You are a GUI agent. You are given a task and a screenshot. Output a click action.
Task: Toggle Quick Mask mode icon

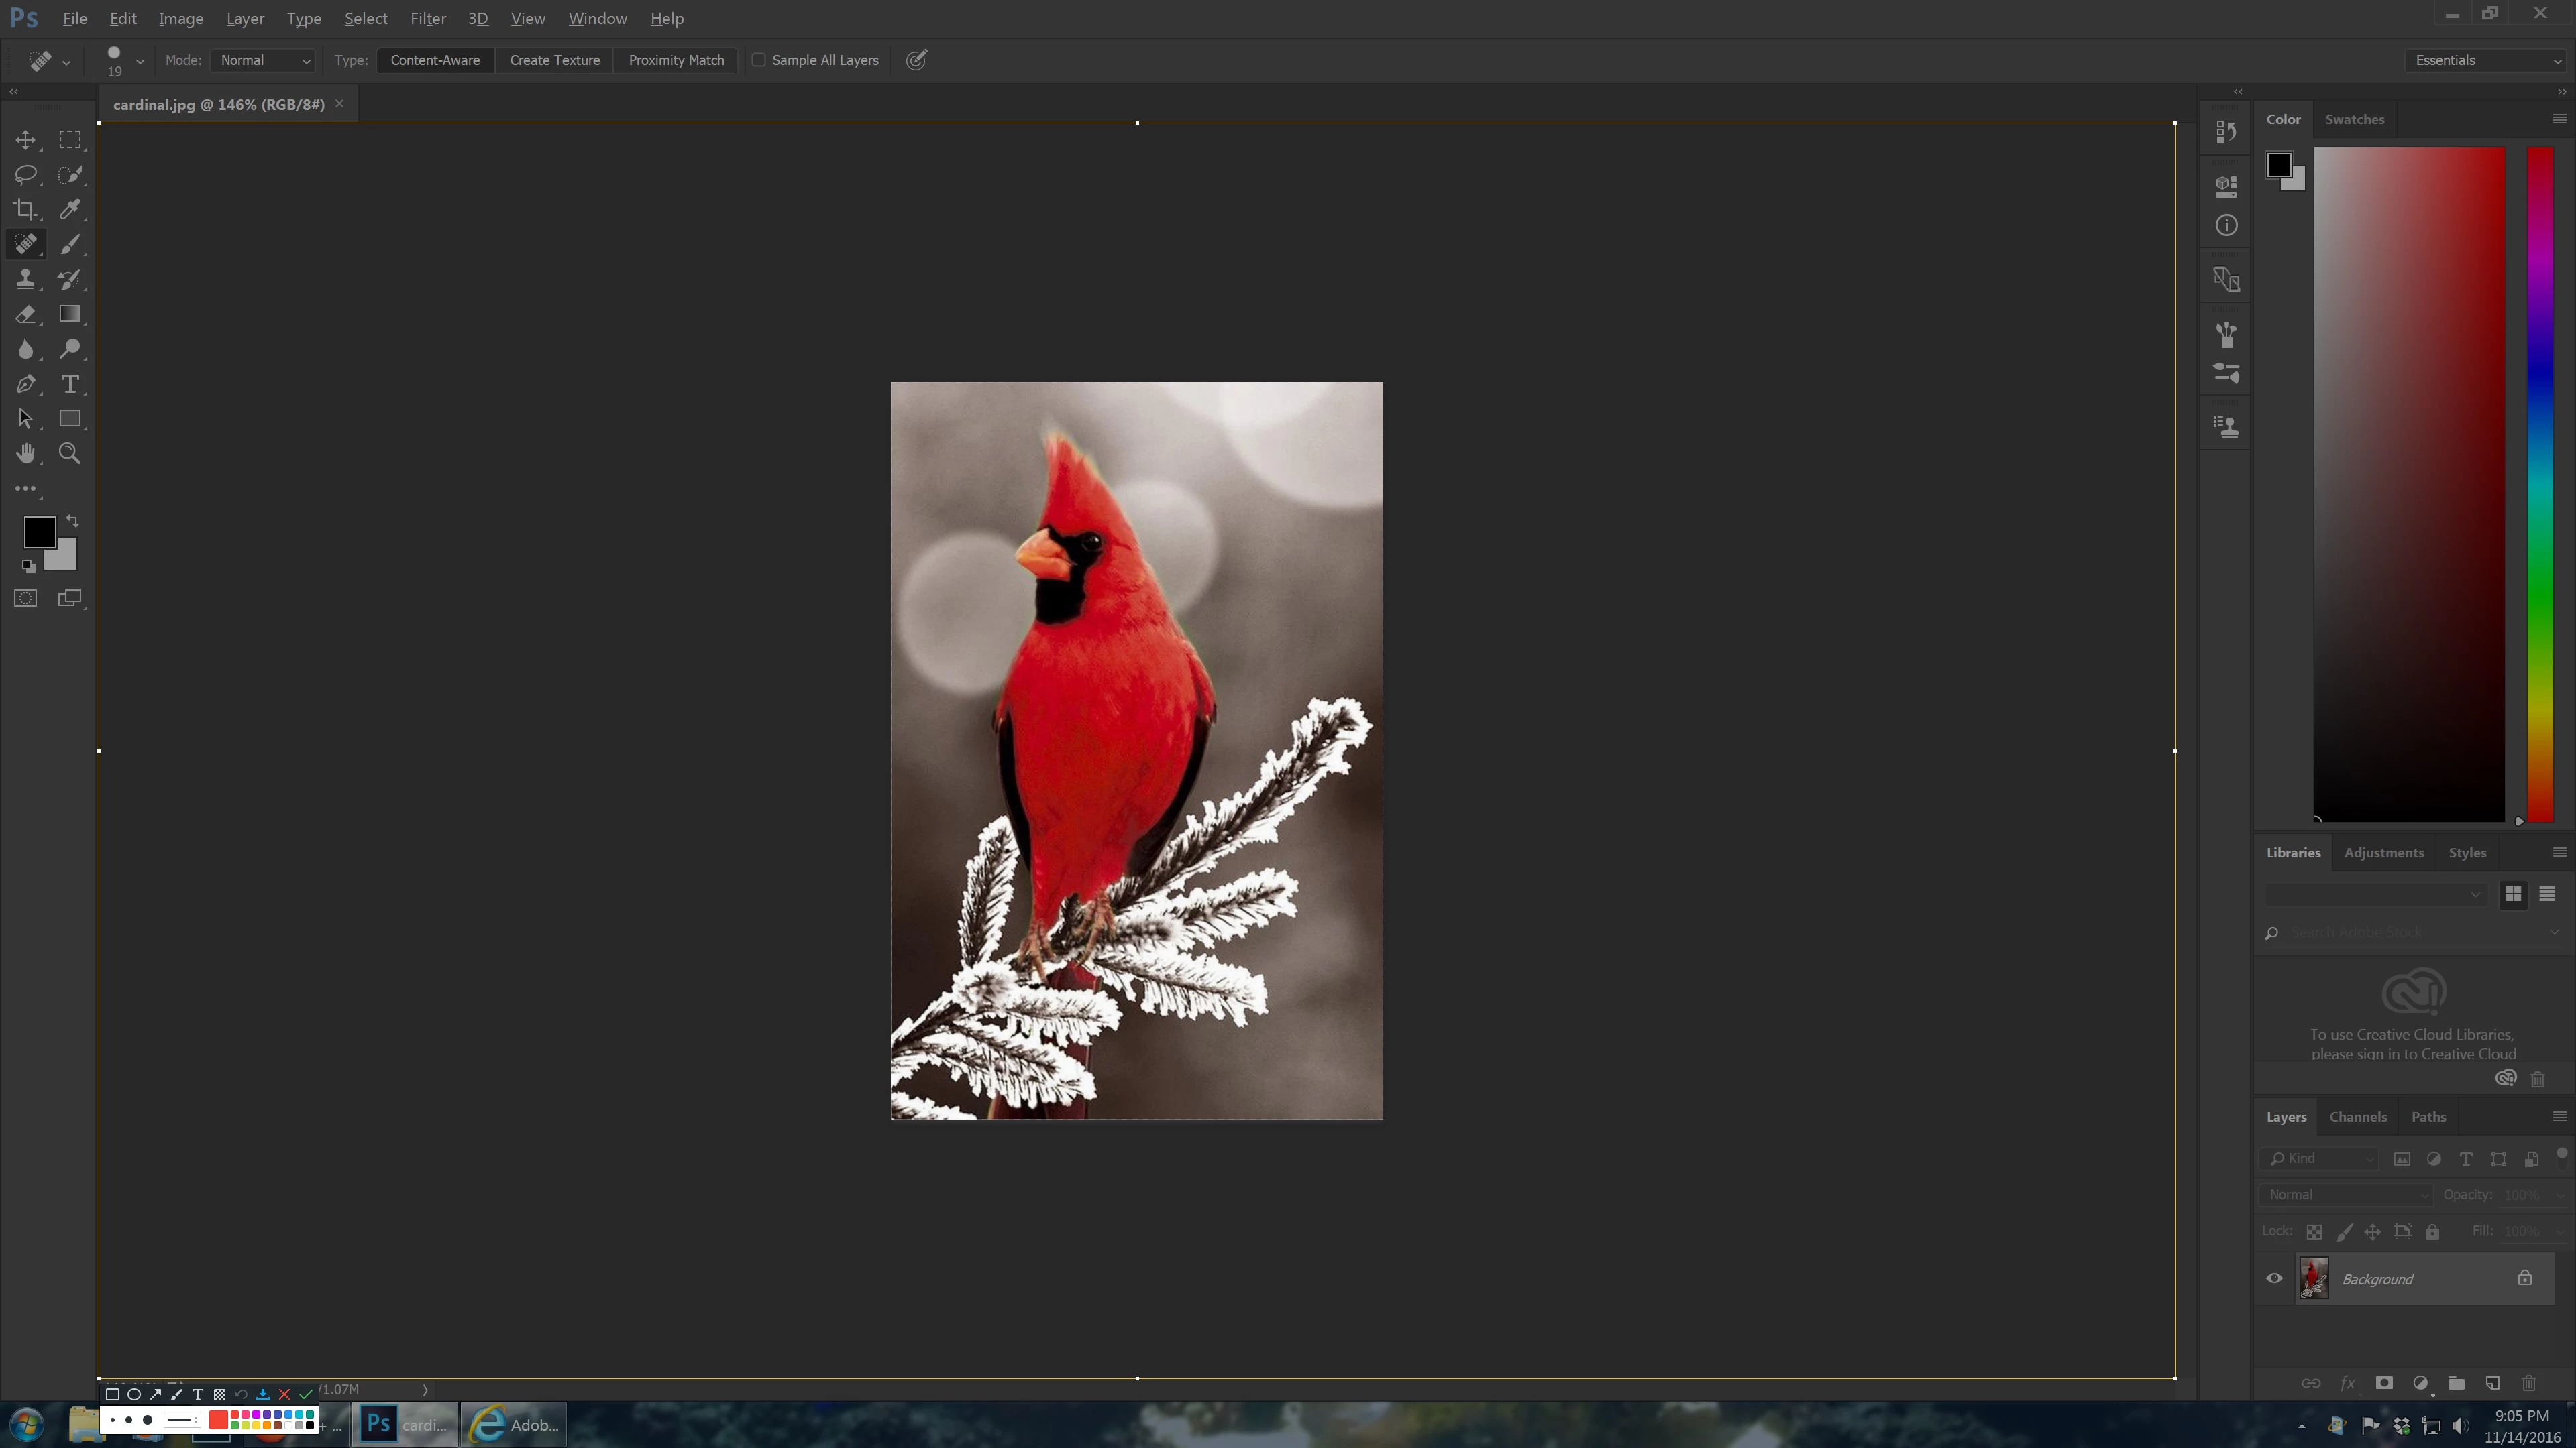pyautogui.click(x=25, y=599)
